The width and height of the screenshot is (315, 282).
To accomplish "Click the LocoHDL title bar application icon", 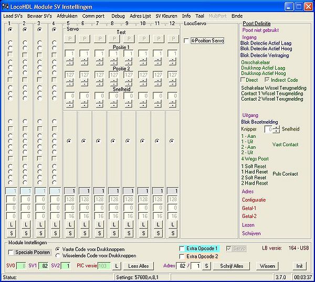I will point(5,7).
